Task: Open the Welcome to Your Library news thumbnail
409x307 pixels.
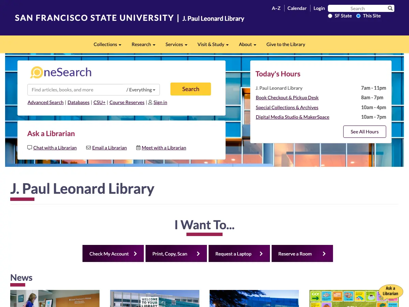Action: point(155,298)
